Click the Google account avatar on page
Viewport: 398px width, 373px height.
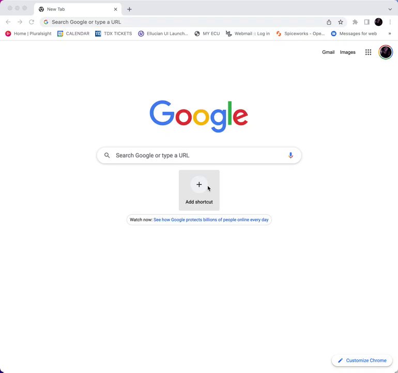coord(386,52)
